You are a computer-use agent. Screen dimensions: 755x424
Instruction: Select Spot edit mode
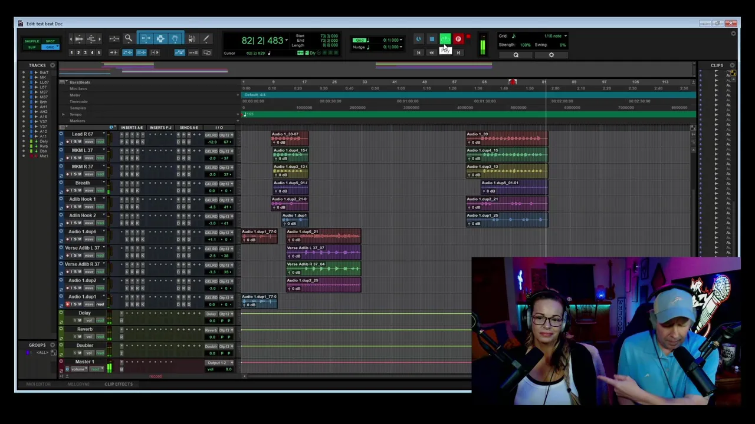tap(50, 41)
